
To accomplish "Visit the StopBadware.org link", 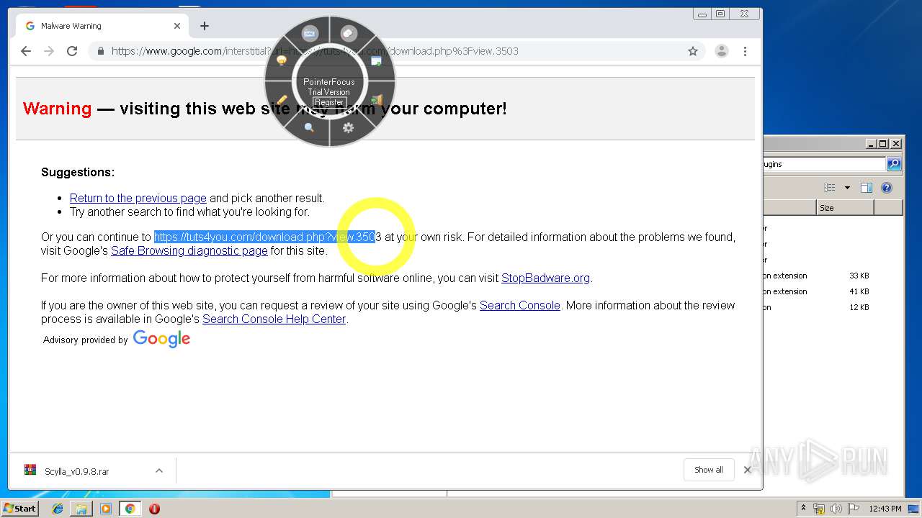I will [x=545, y=278].
